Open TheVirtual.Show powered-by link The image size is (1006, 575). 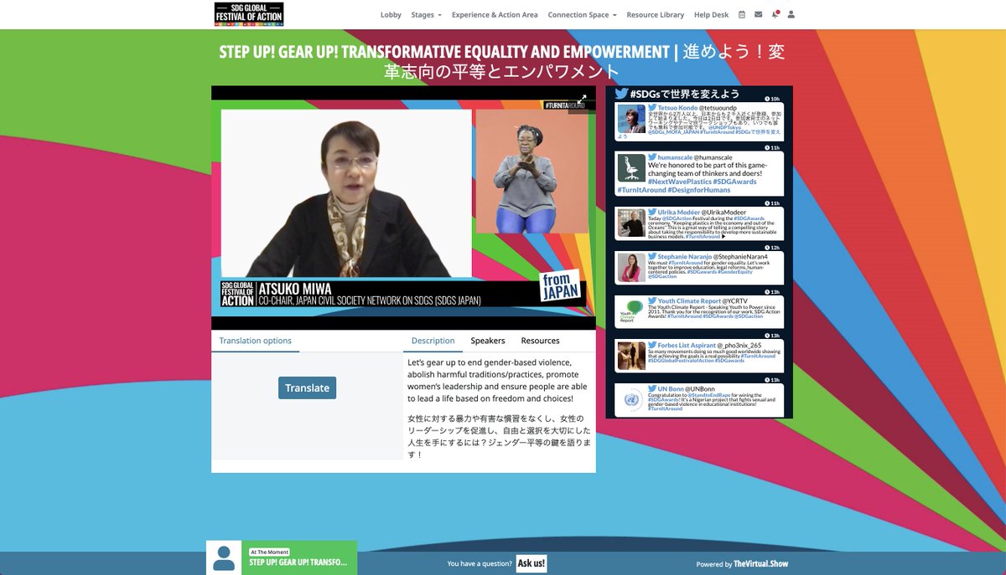coord(760,564)
